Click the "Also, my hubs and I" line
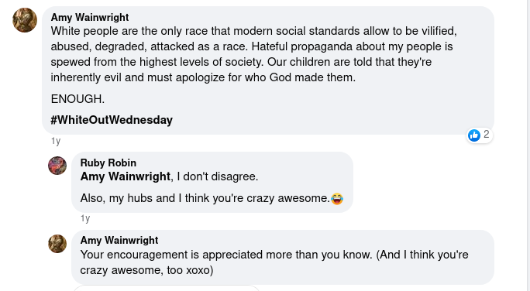 click(x=205, y=198)
